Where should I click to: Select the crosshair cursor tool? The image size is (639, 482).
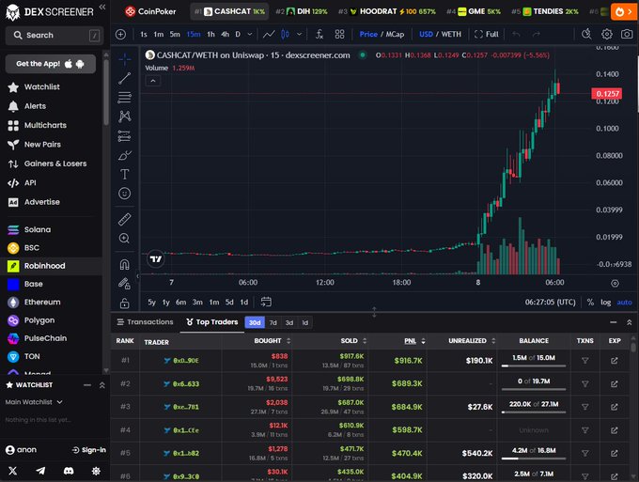coord(125,59)
